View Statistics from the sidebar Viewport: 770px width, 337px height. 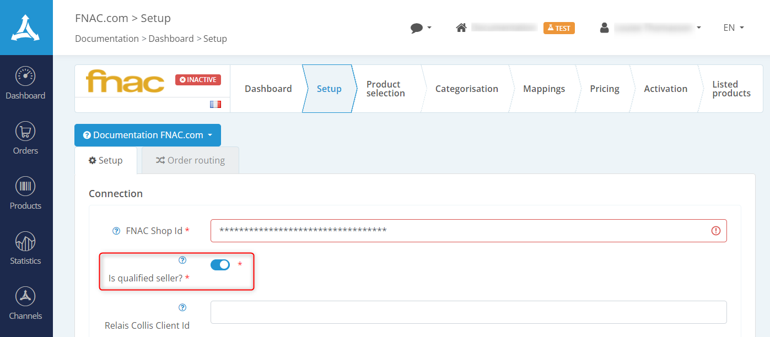25,248
